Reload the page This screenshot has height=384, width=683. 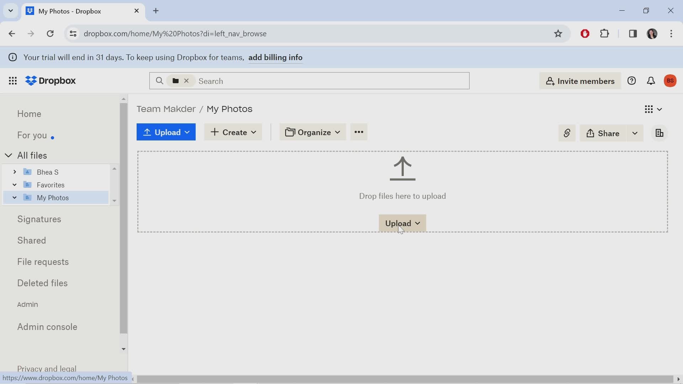[50, 34]
